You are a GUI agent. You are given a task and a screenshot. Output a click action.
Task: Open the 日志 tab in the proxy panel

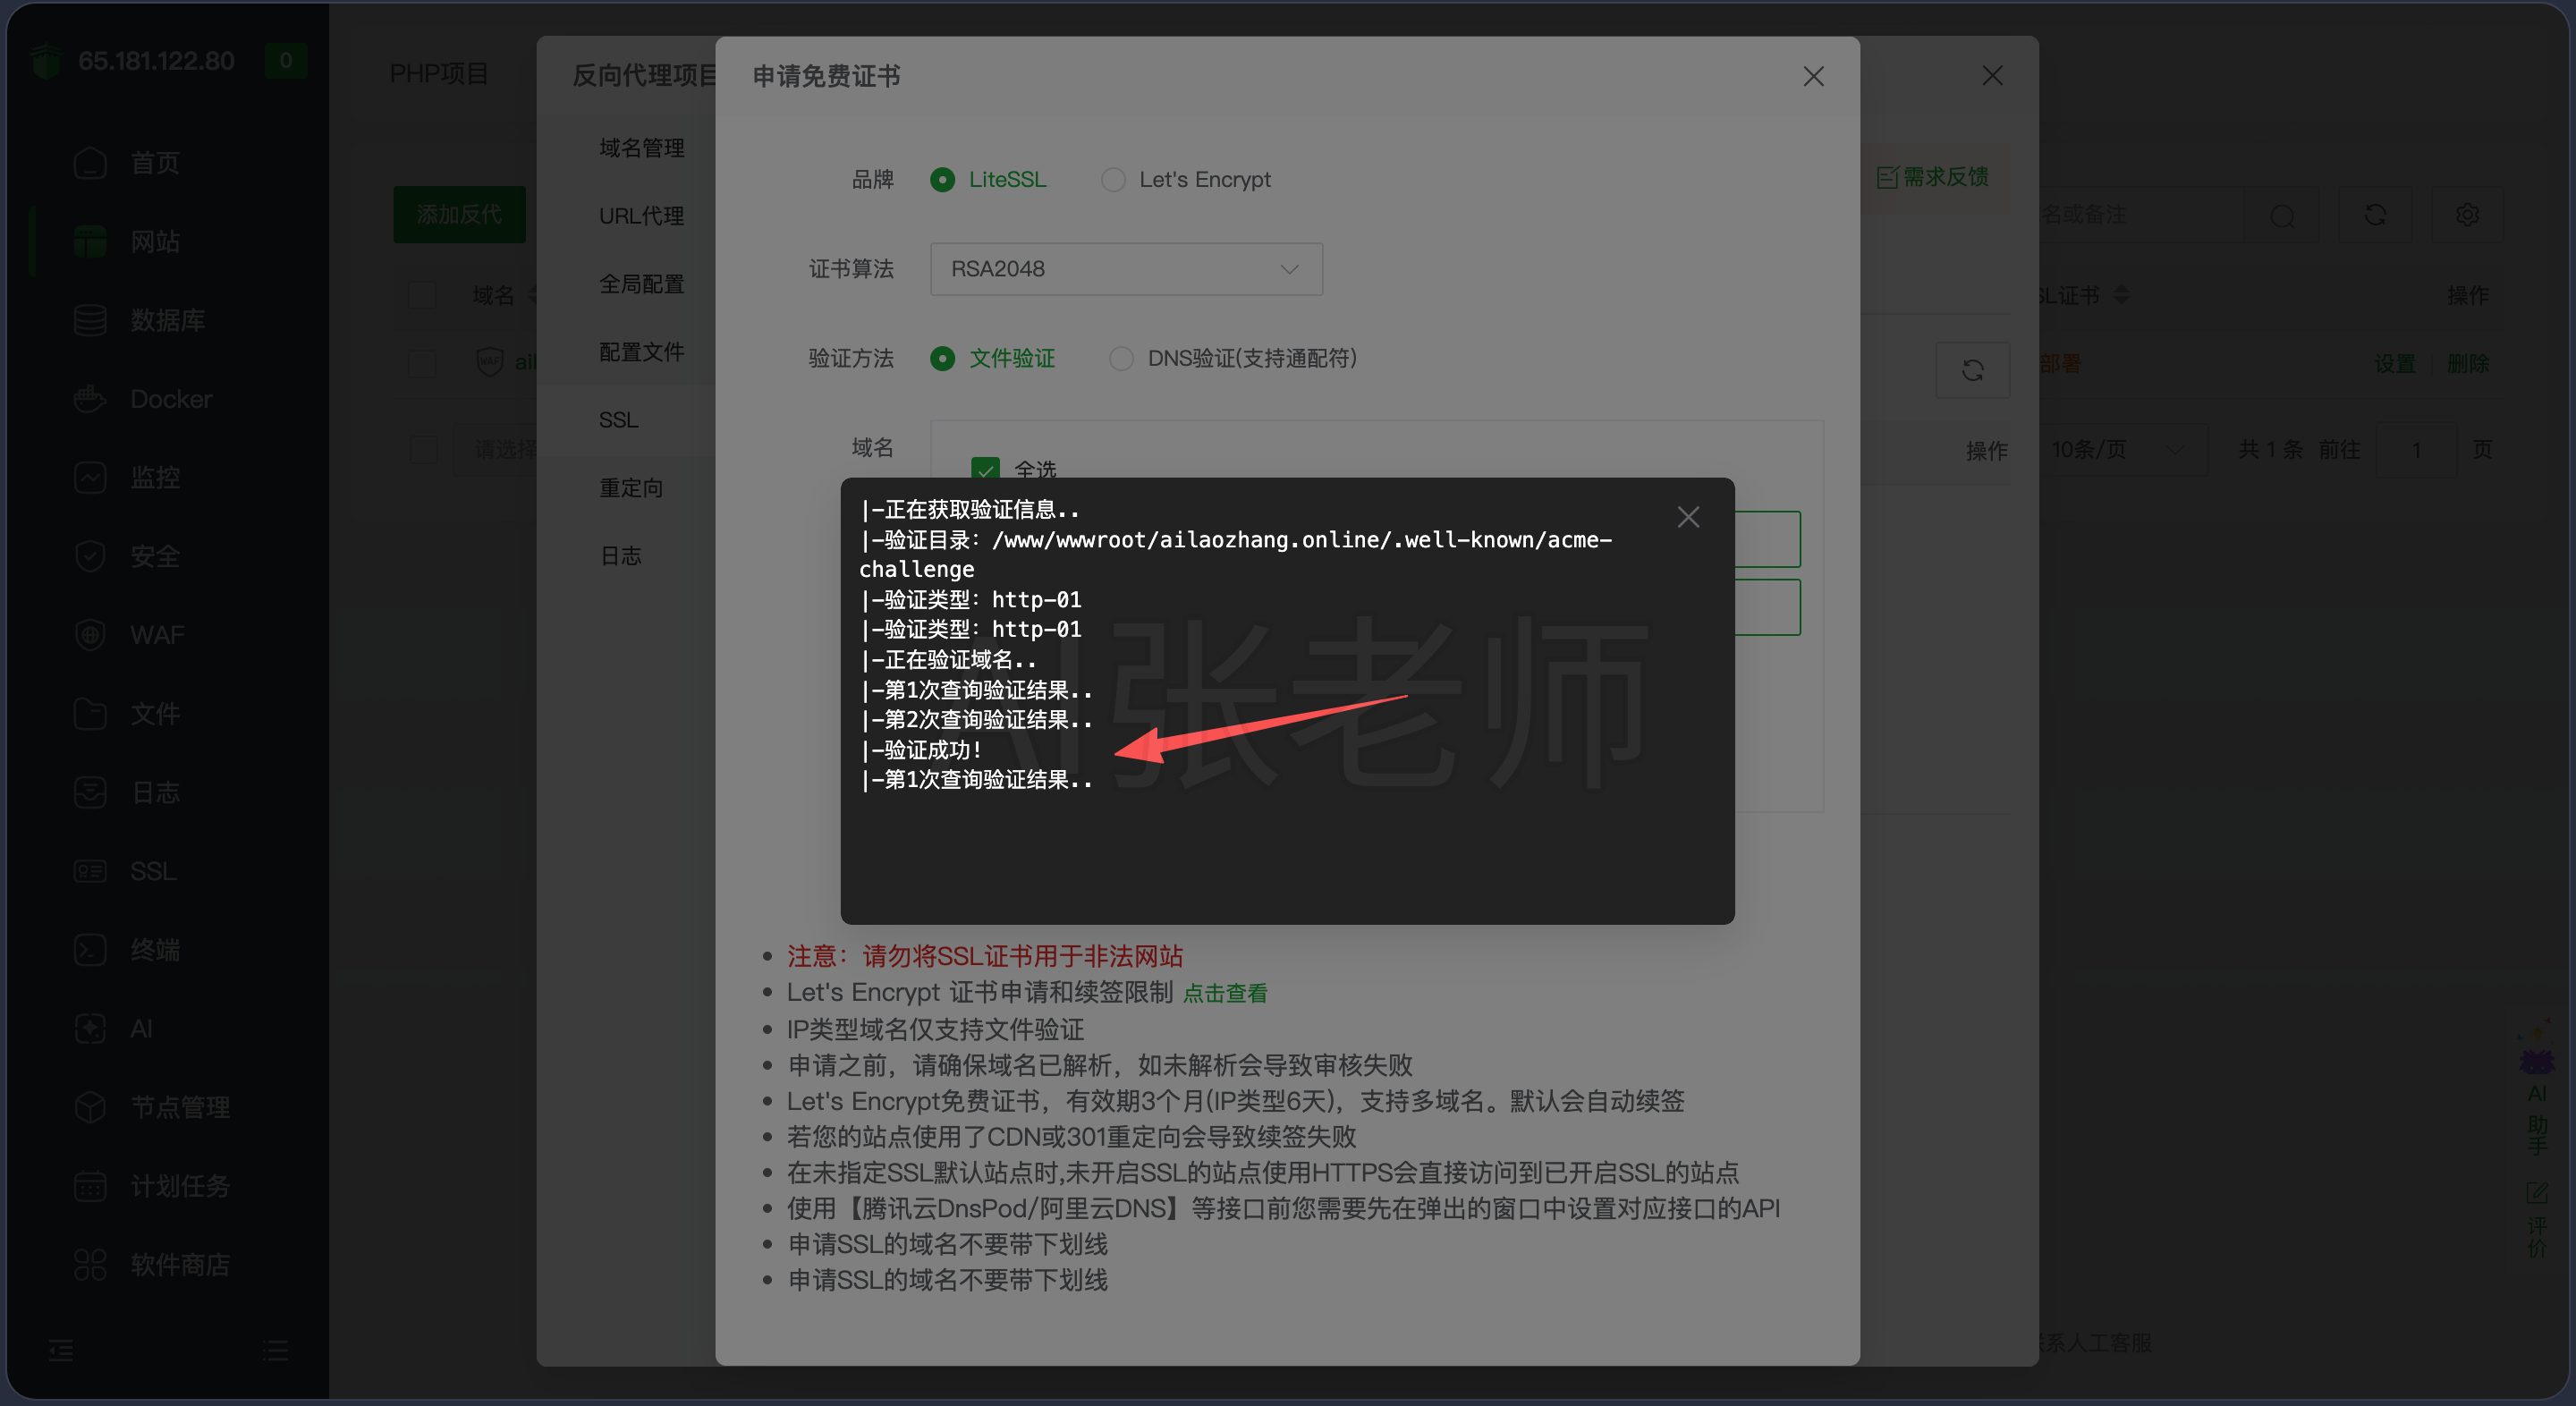[620, 556]
